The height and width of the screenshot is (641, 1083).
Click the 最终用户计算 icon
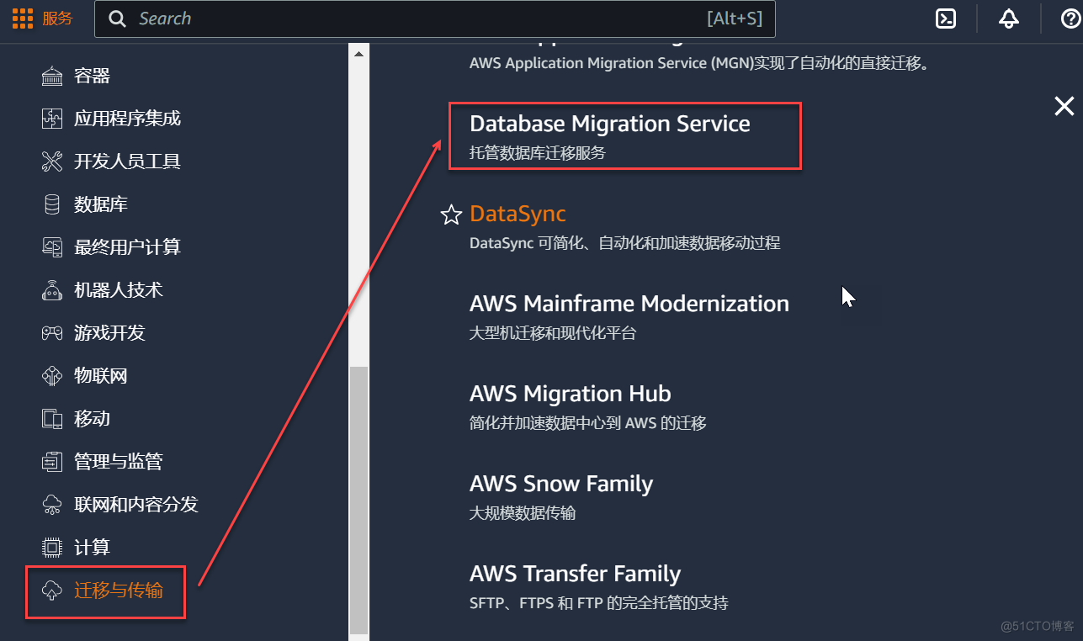coord(52,247)
